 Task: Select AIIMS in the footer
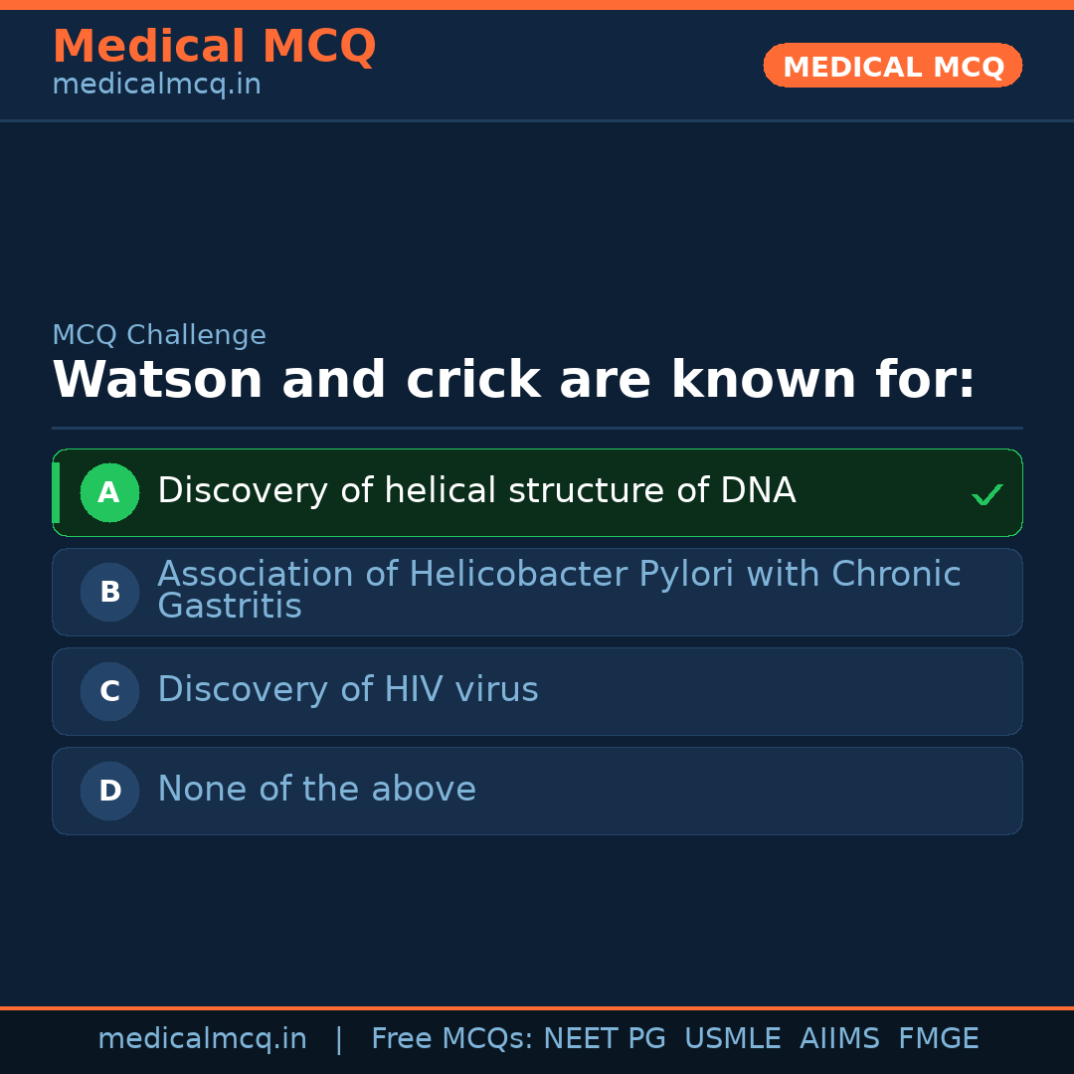click(x=839, y=1039)
